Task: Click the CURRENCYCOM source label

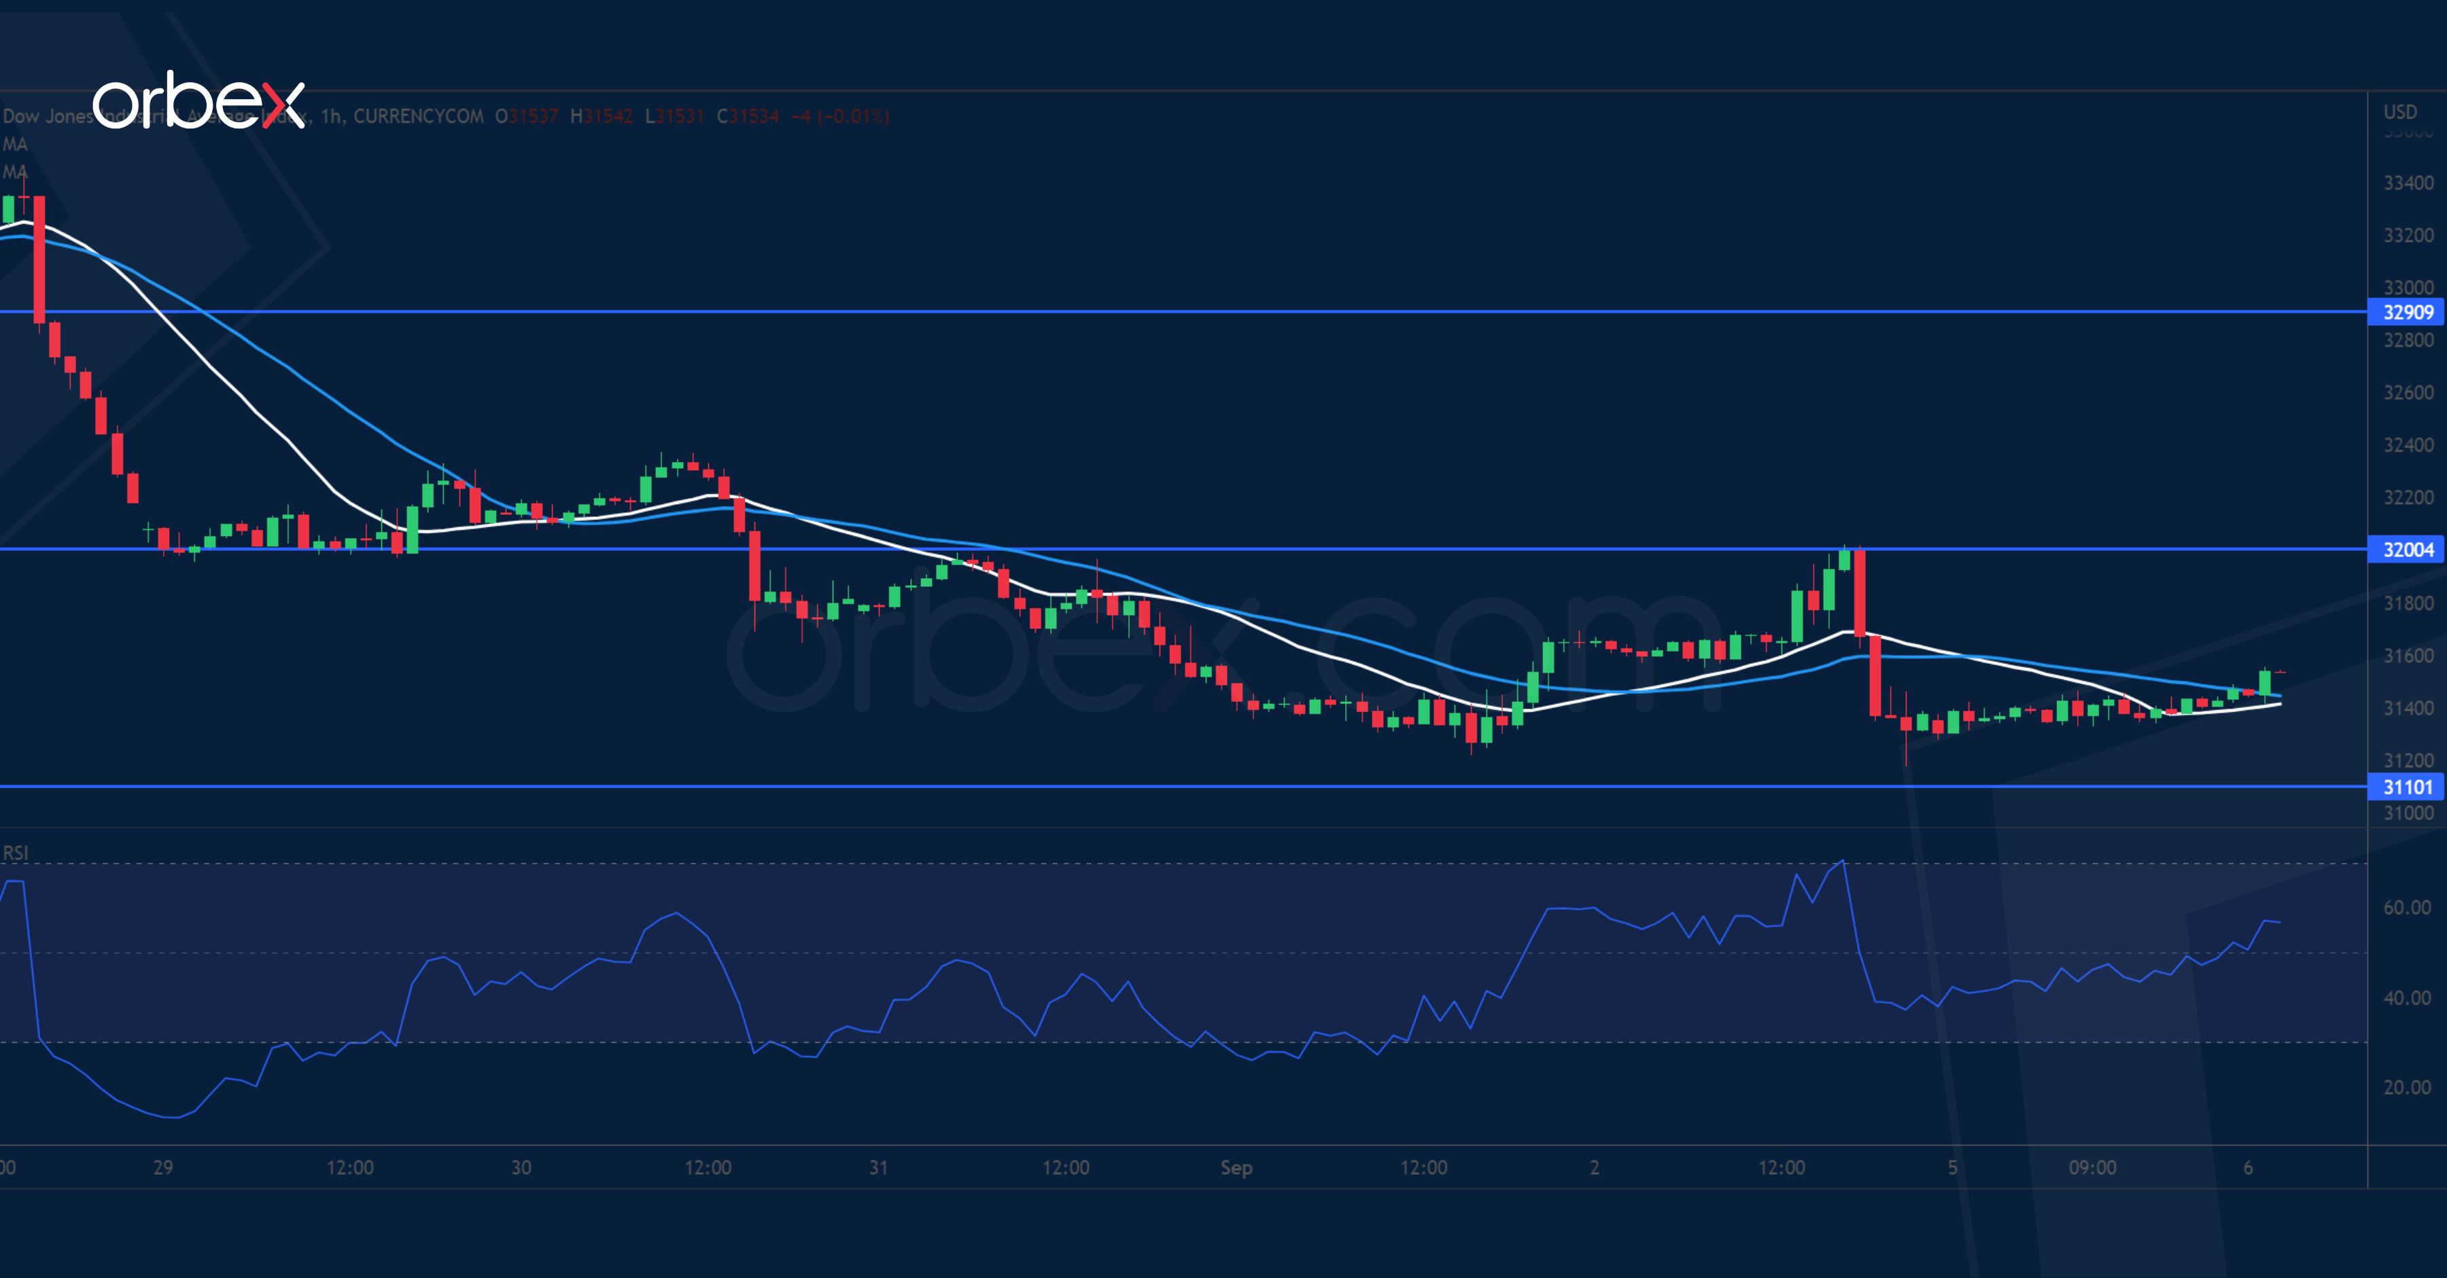Action: (418, 117)
